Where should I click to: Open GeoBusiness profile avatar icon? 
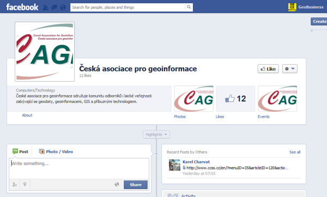pos(292,7)
